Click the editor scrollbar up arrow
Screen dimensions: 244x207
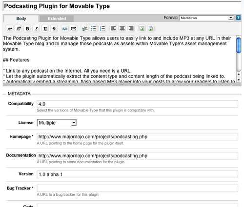pos(239,75)
